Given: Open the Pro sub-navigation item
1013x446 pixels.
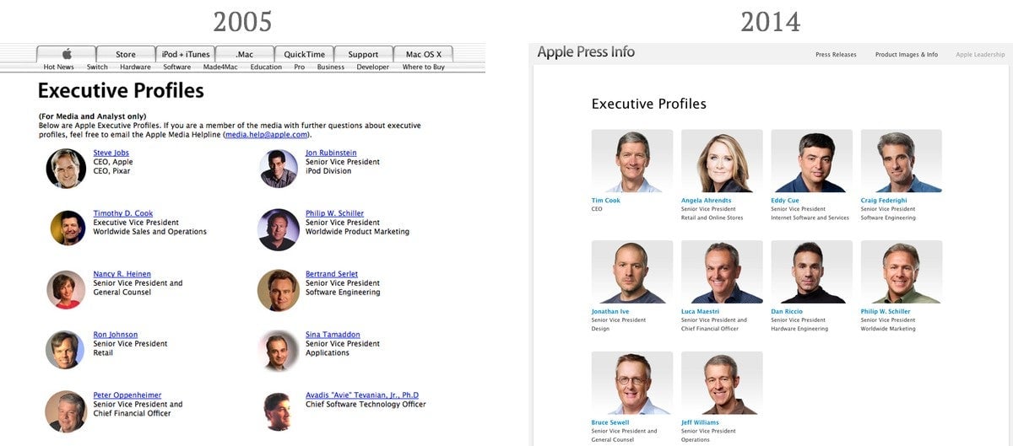Looking at the screenshot, I should coord(300,67).
